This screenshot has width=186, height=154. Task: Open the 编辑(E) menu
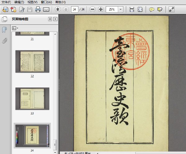click(x=19, y=2)
